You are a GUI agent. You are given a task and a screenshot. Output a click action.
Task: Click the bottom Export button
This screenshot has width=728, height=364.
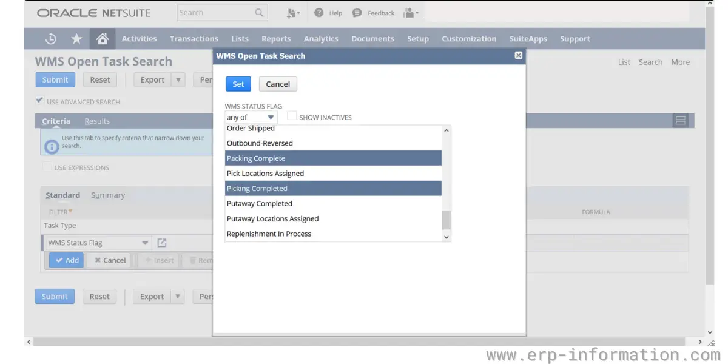[x=152, y=297]
